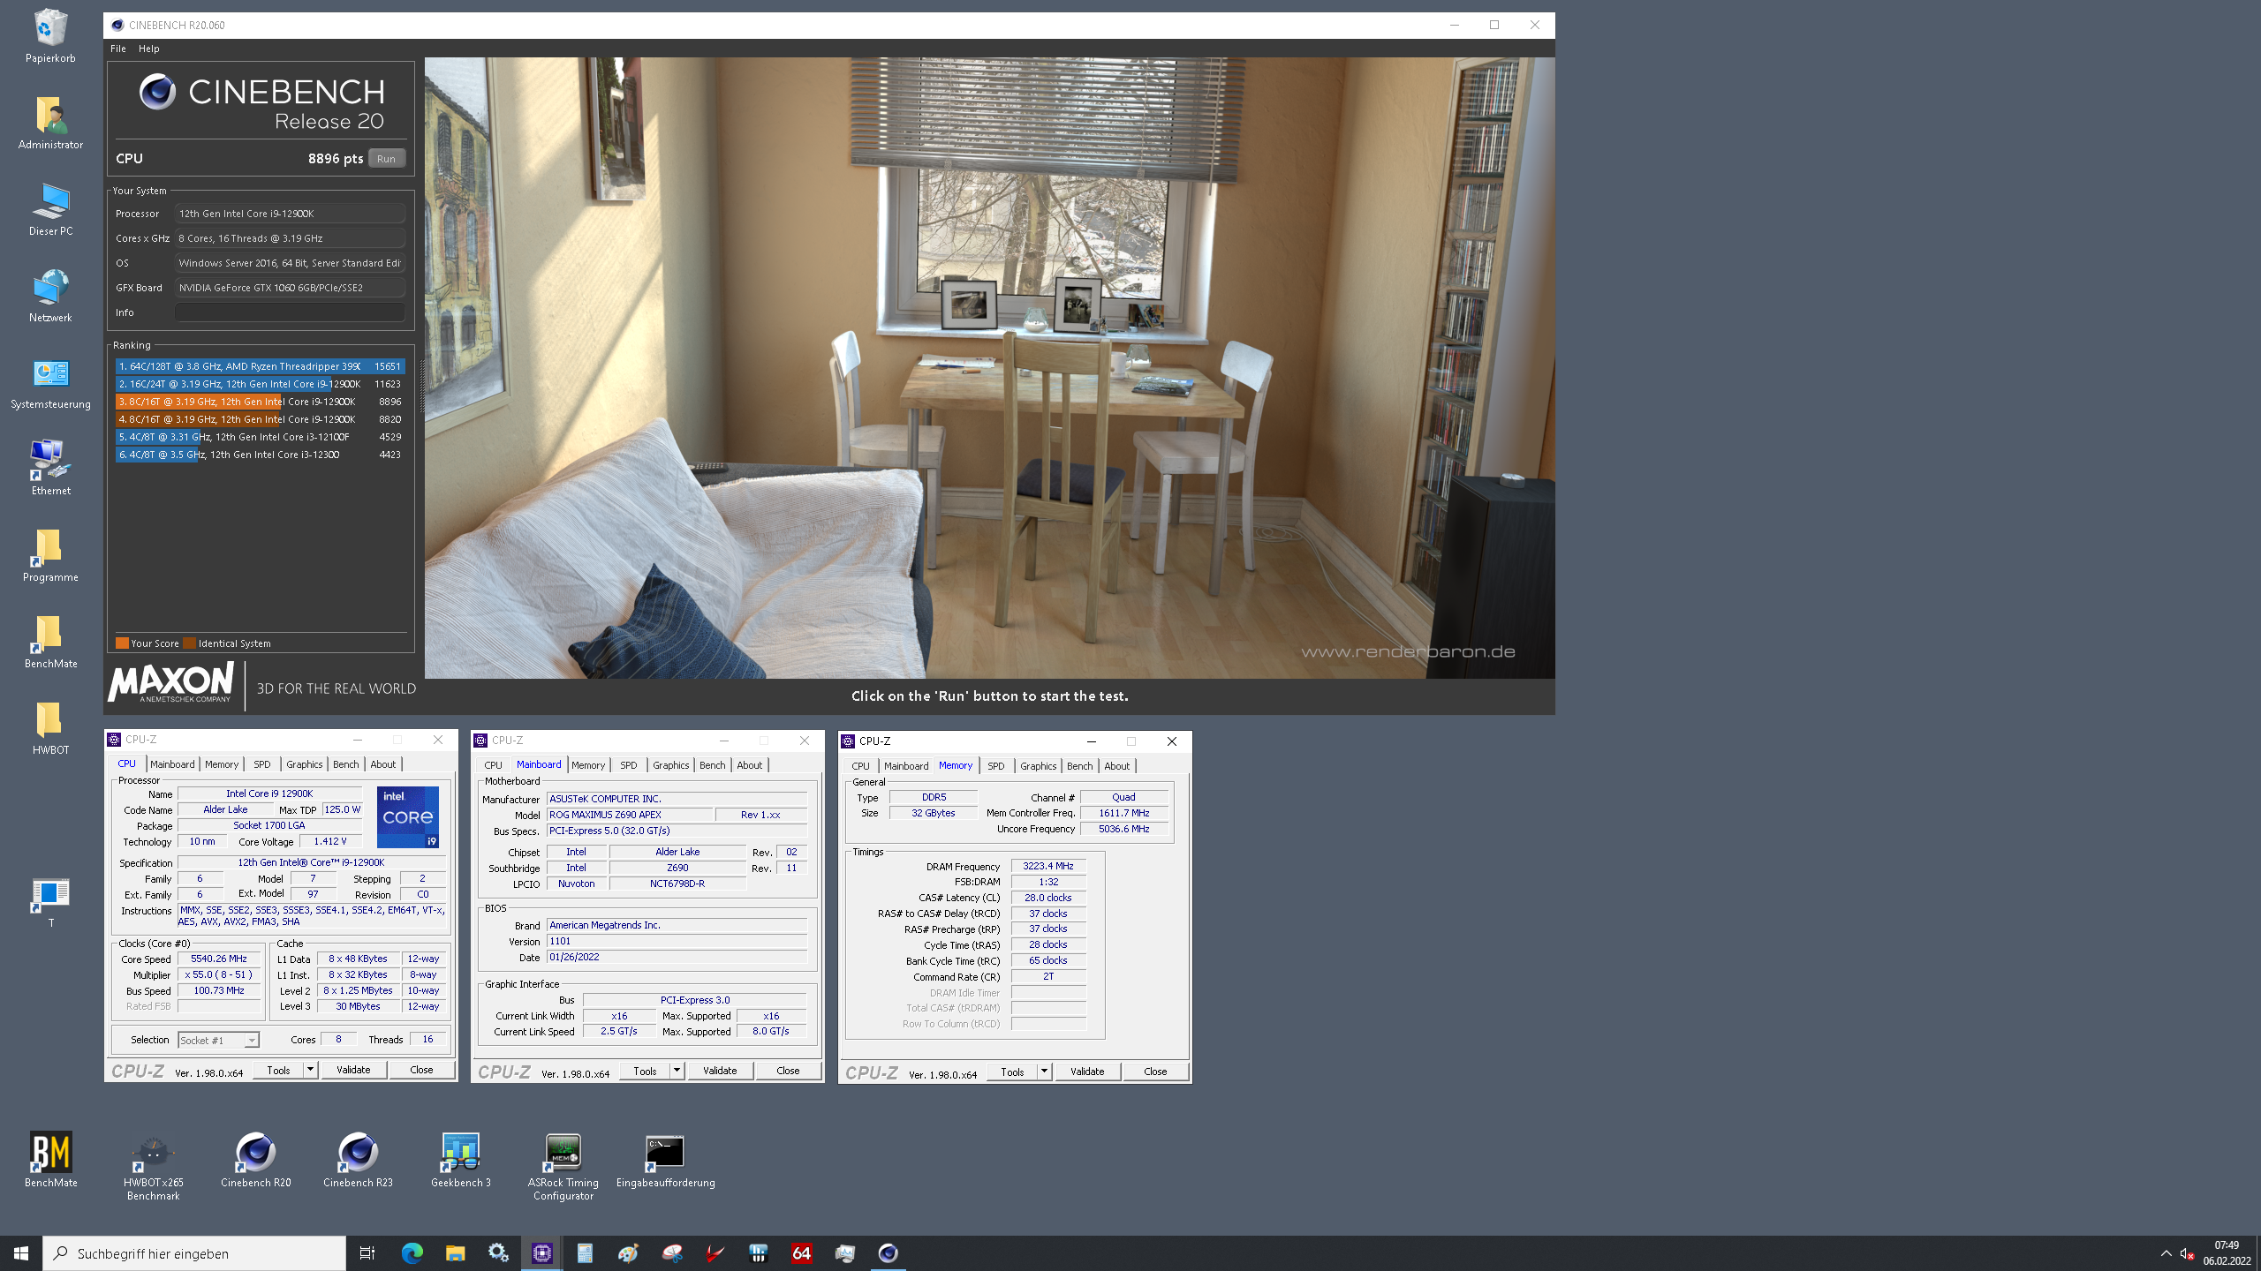Switch to CPU-Z taskbar icon
2261x1271 pixels.
pos(541,1253)
